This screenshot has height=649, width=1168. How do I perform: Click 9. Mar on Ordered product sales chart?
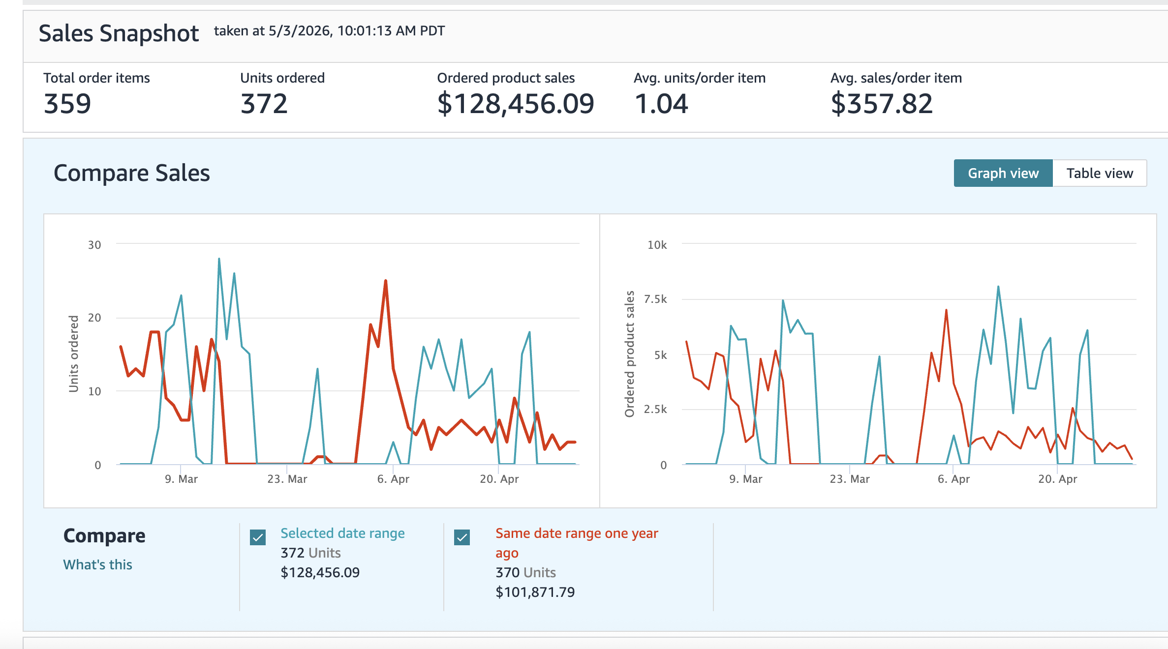(x=746, y=479)
